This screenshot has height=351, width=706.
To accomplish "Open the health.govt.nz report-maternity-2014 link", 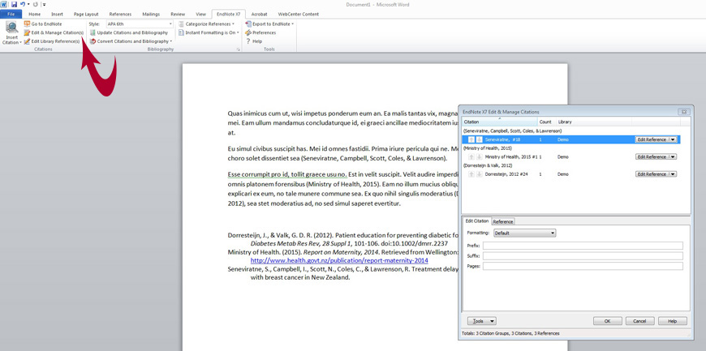I will (x=339, y=260).
